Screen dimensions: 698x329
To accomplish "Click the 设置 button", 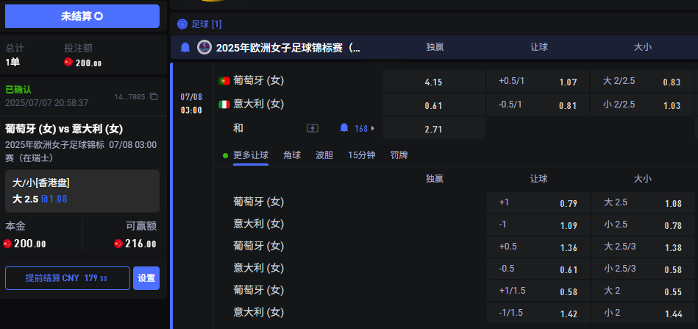I will [146, 278].
